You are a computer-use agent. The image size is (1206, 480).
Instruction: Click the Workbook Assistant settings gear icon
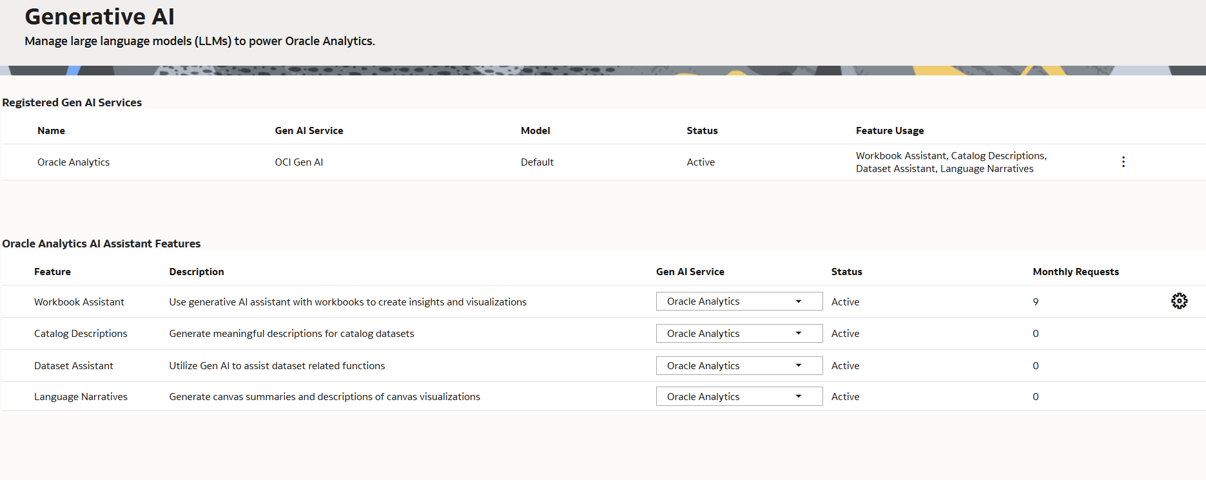(1179, 301)
